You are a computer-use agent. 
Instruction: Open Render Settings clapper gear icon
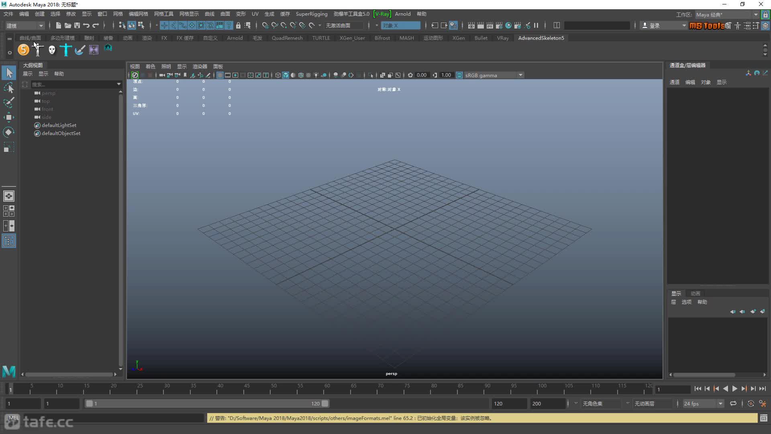tap(499, 25)
